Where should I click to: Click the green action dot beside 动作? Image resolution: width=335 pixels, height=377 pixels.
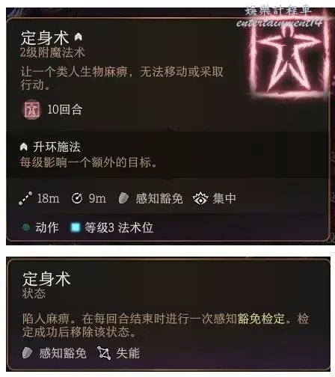[26, 227]
